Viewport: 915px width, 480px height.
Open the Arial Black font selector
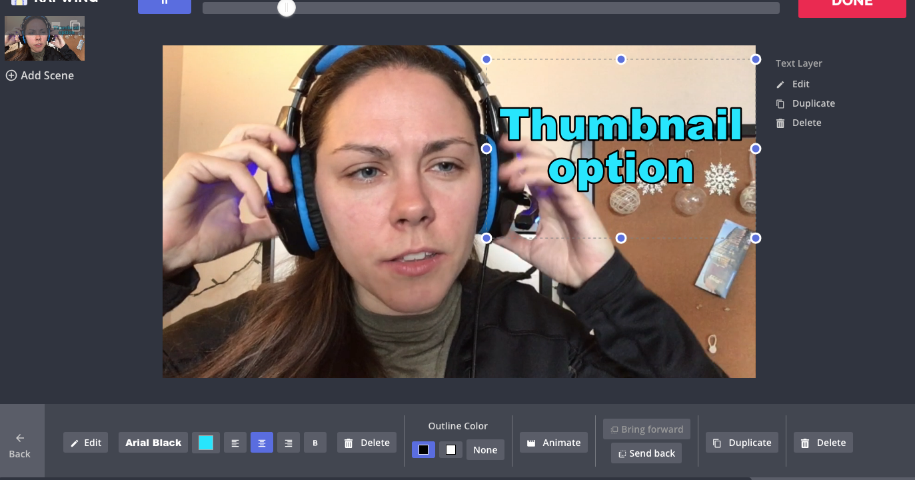point(153,443)
